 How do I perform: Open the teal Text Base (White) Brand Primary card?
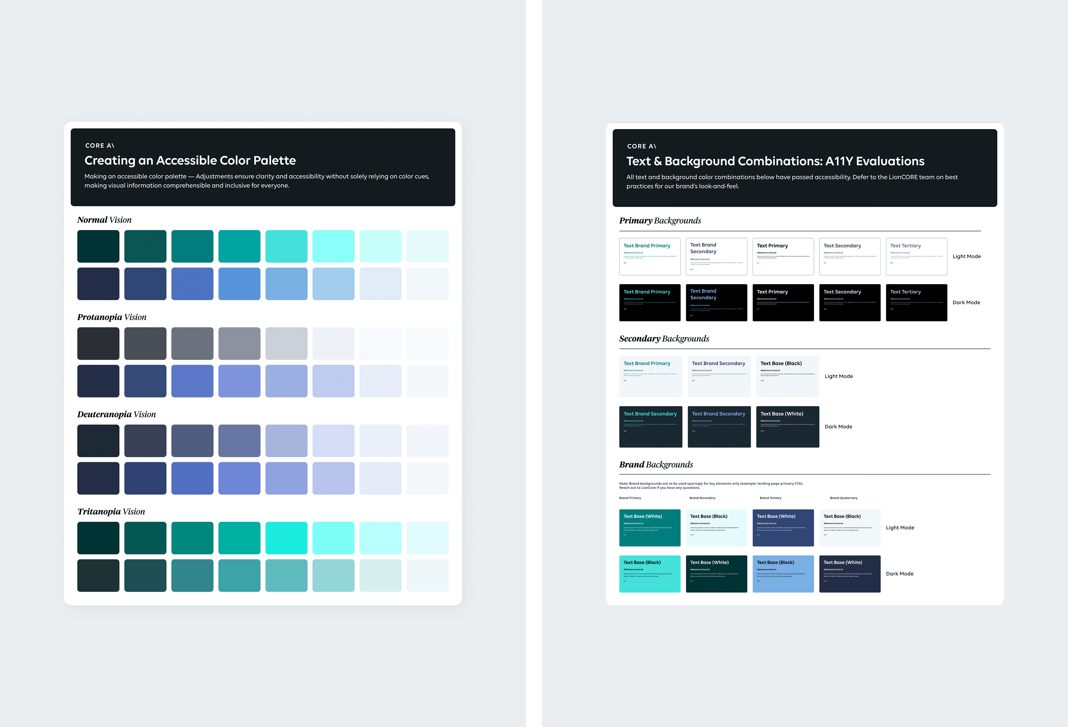click(x=650, y=528)
